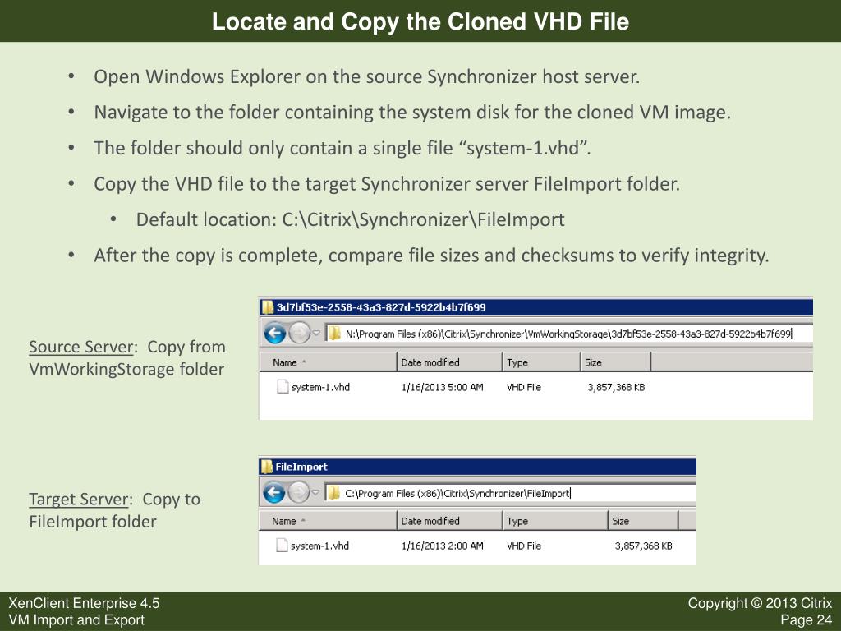Sort by Date modified in FileImport window

point(449,521)
